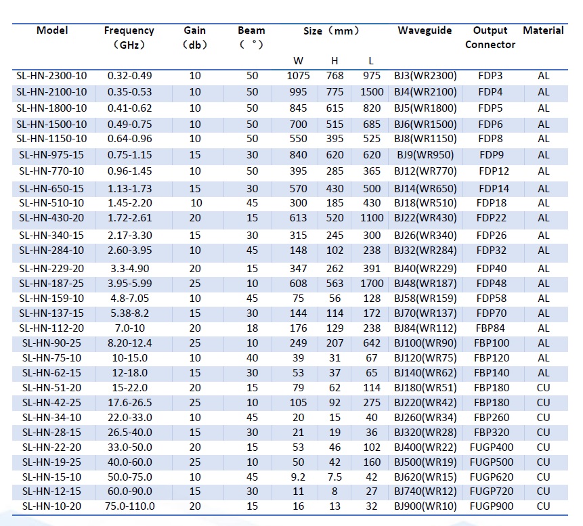Select model SL-HN-28-15
This screenshot has width=583, height=526.
51,433
